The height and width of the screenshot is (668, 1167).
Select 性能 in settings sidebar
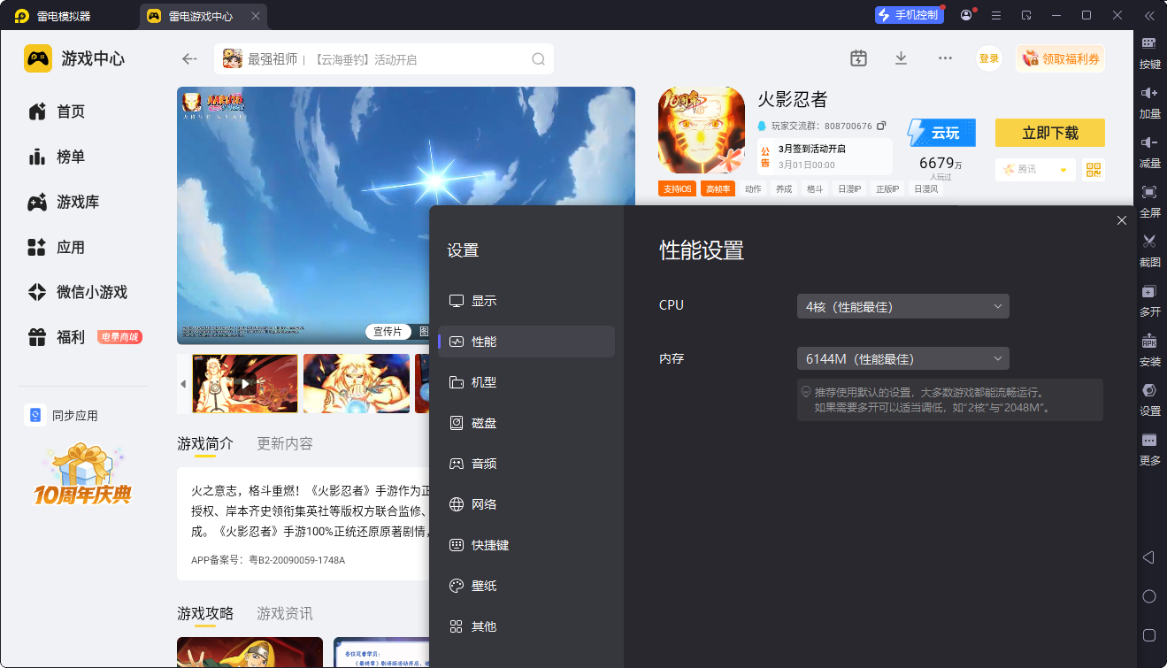[x=526, y=342]
